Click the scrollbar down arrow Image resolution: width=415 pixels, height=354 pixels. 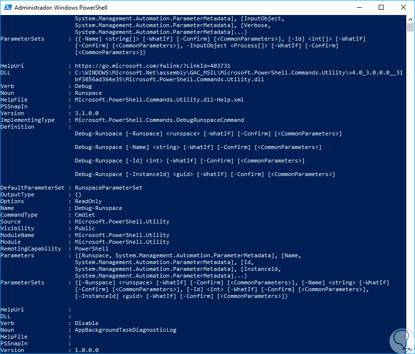point(411,350)
